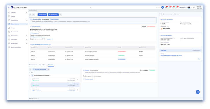
Task: Follow the Перейти link
Action: click(50, 39)
